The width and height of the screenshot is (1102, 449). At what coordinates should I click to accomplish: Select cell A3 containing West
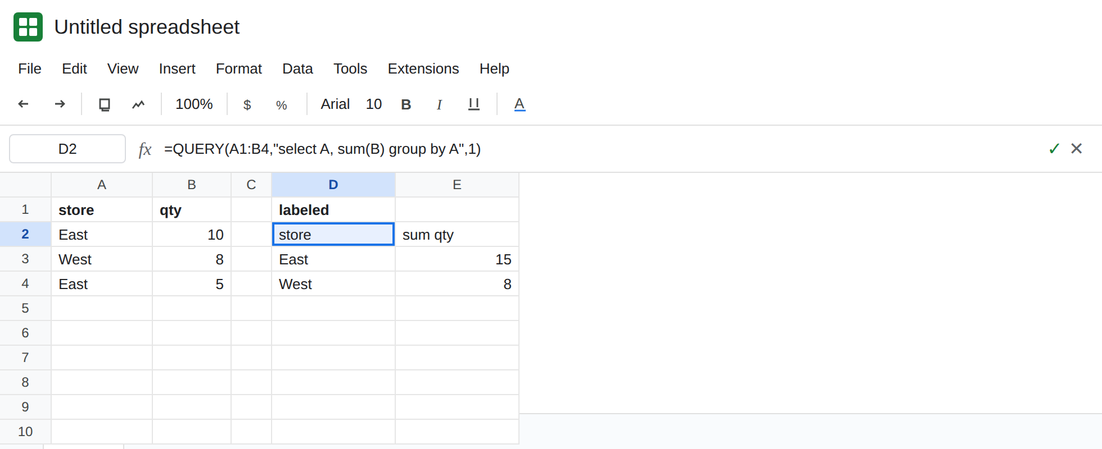click(x=102, y=259)
